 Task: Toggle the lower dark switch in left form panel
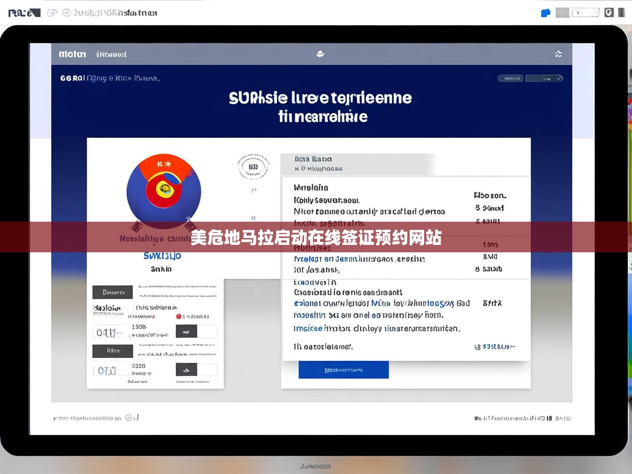pyautogui.click(x=187, y=370)
